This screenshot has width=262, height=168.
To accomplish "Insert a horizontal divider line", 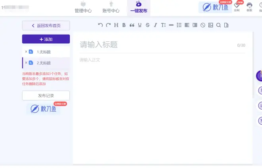I will point(171,25).
